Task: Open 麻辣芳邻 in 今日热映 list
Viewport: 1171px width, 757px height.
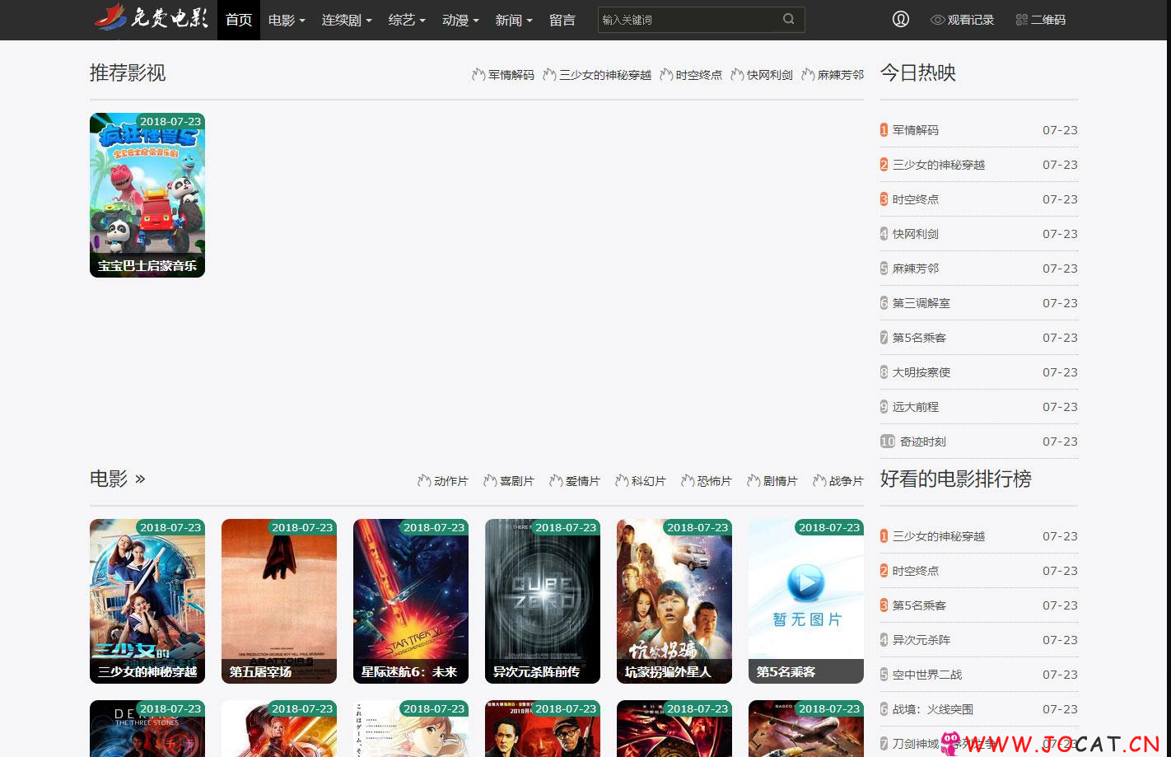Action: click(916, 269)
